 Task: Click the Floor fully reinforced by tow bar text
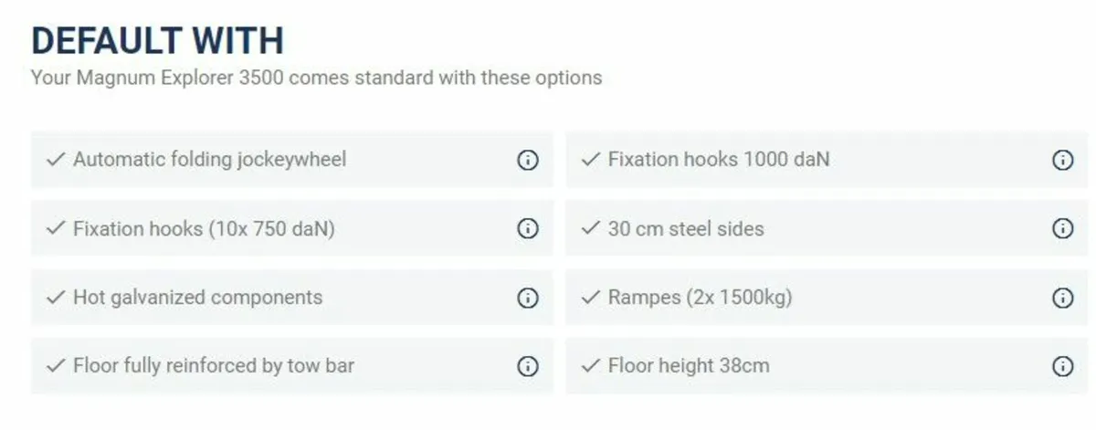click(x=214, y=366)
